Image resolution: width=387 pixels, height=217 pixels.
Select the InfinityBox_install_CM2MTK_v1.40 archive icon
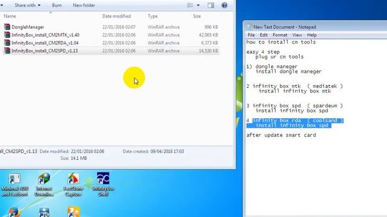(x=7, y=35)
